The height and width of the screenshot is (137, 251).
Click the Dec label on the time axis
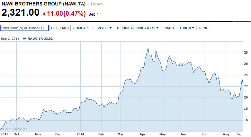point(58,134)
